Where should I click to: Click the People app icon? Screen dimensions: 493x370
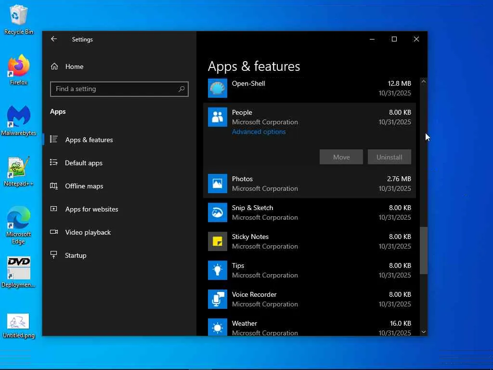coord(218,117)
